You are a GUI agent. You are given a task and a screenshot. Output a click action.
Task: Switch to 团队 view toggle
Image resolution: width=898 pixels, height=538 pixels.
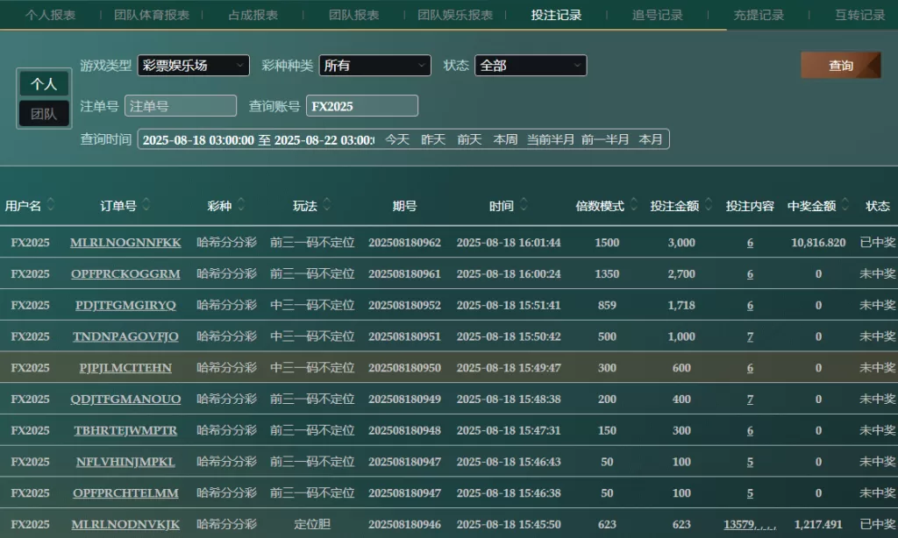[44, 114]
